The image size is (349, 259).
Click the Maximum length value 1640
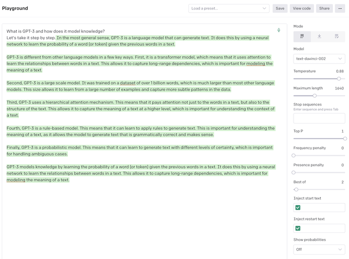(339, 89)
